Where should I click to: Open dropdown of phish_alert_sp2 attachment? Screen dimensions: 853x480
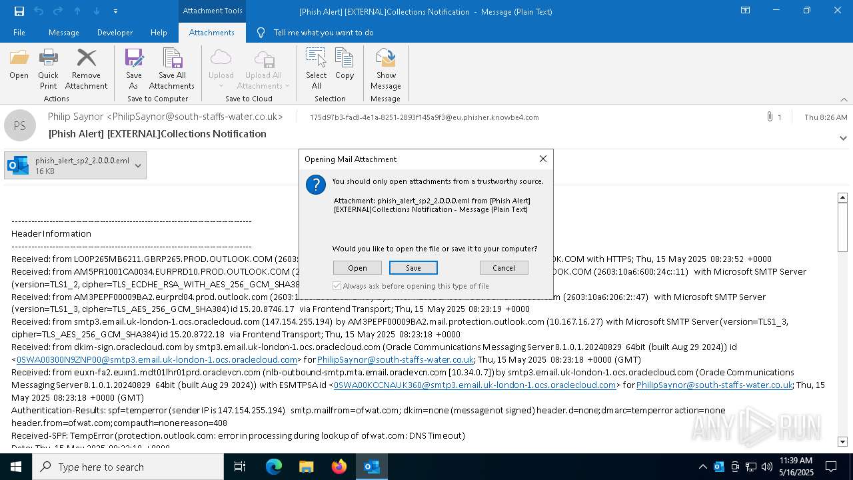point(138,165)
